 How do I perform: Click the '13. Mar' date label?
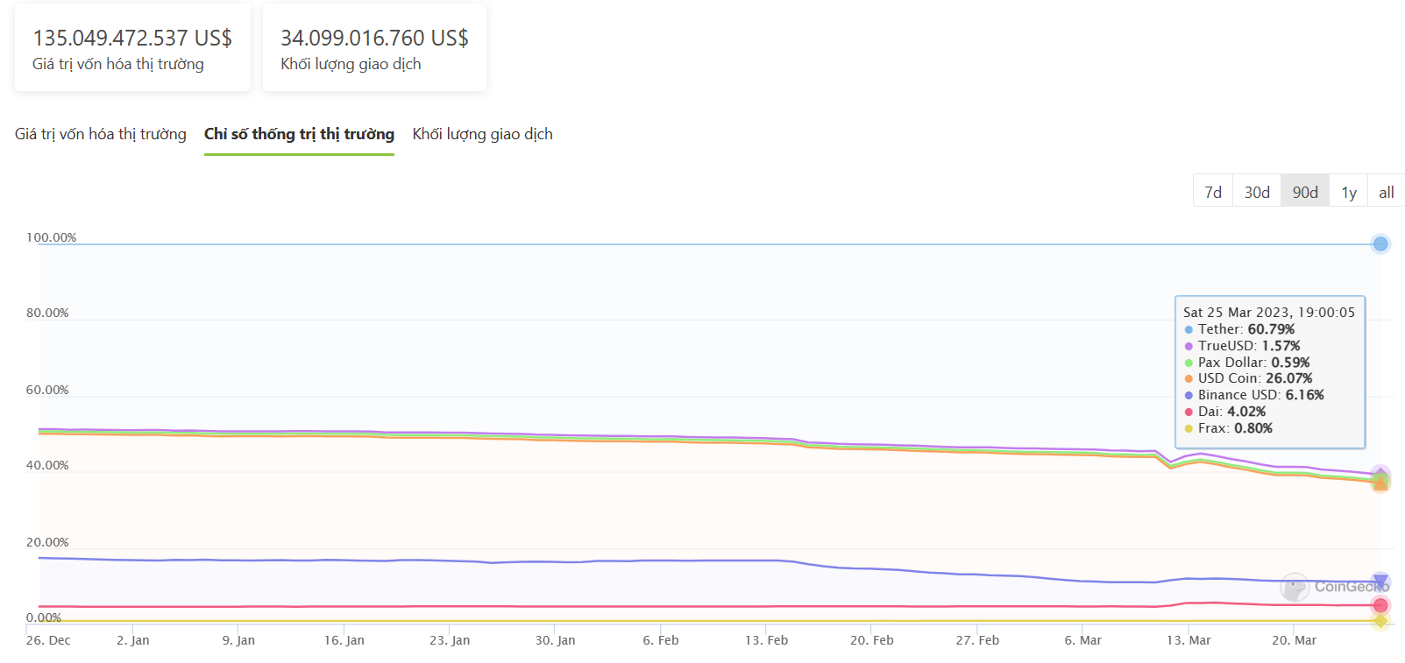point(1189,640)
